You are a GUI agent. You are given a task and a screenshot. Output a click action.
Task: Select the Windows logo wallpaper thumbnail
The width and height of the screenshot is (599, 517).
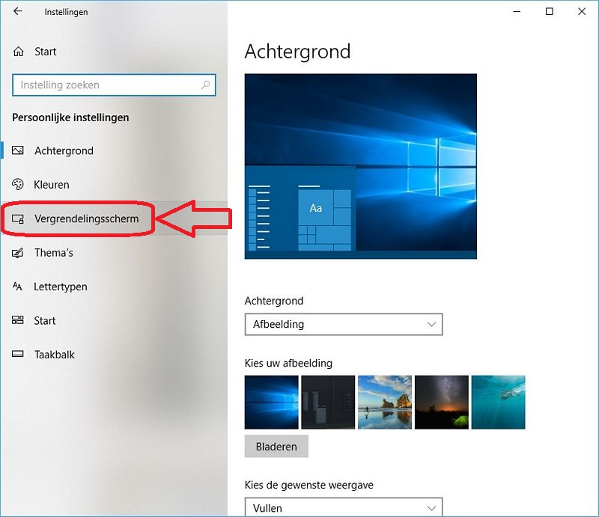tap(271, 402)
